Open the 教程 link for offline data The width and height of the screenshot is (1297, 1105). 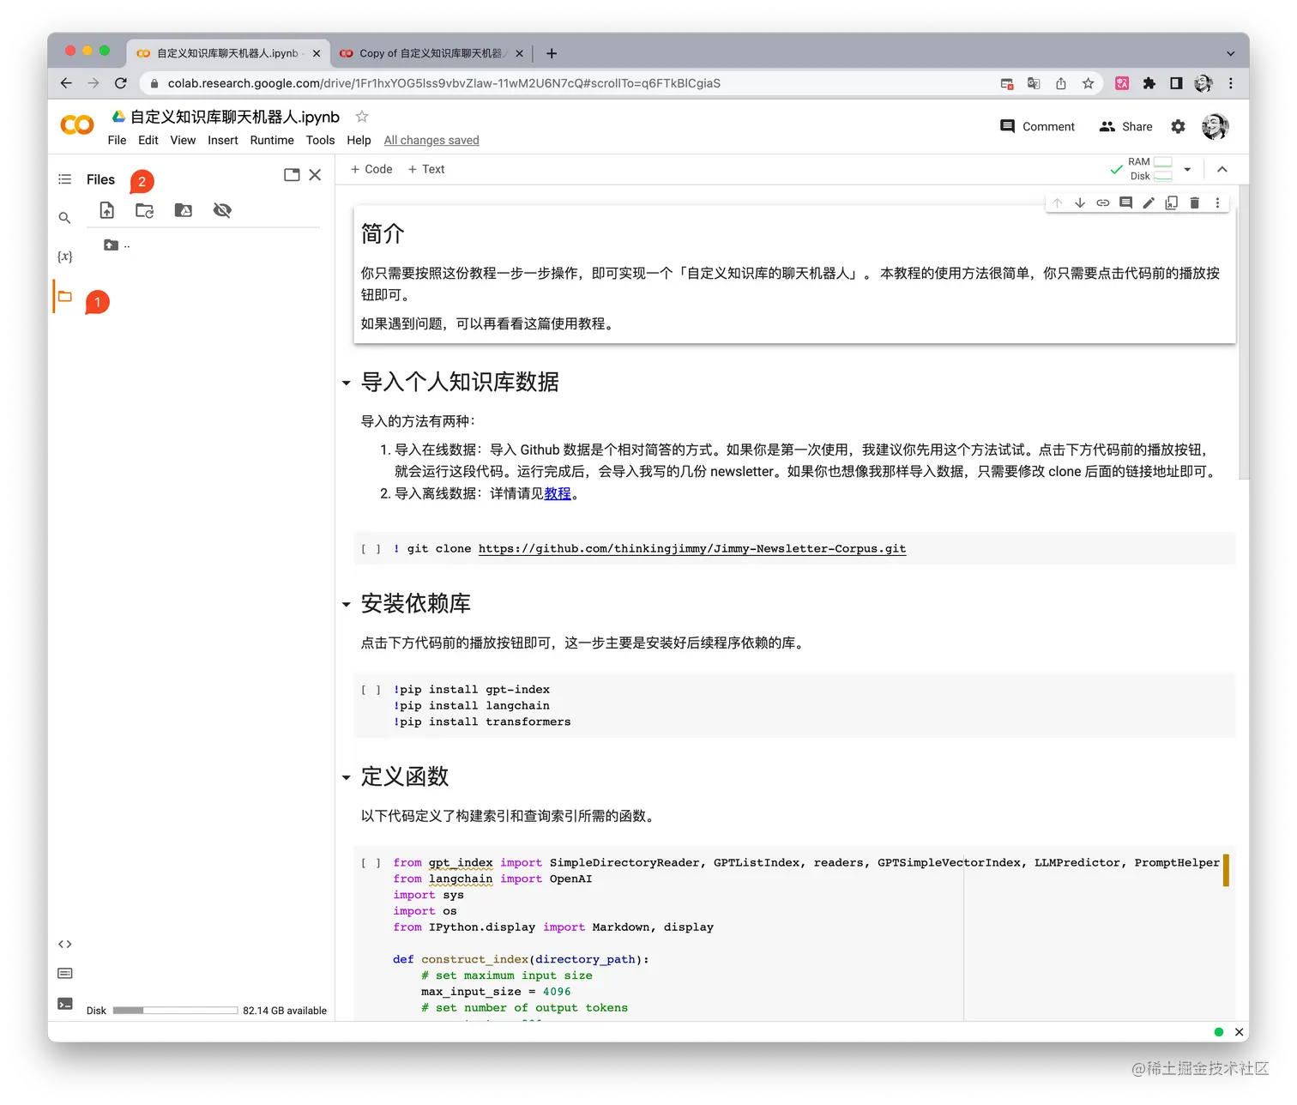point(558,493)
